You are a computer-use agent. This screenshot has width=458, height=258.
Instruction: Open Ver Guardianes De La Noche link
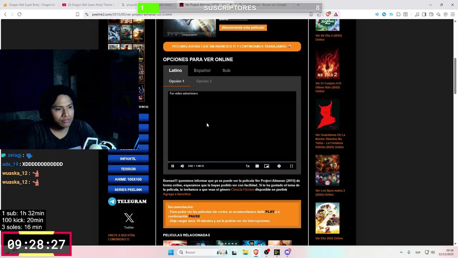pos(330,141)
